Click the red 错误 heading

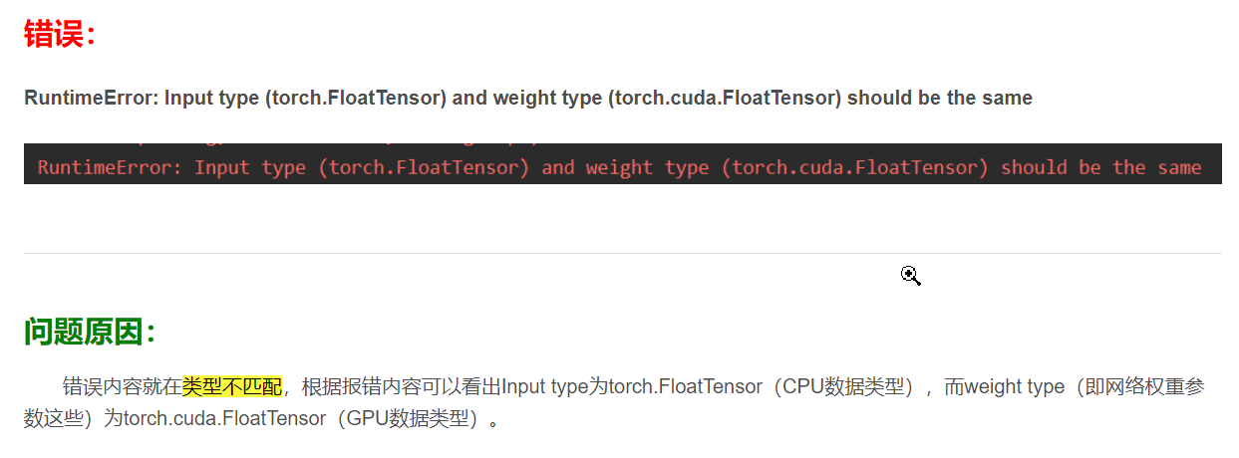click(61, 35)
